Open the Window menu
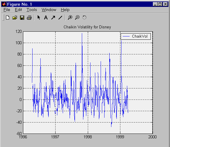 49,10
